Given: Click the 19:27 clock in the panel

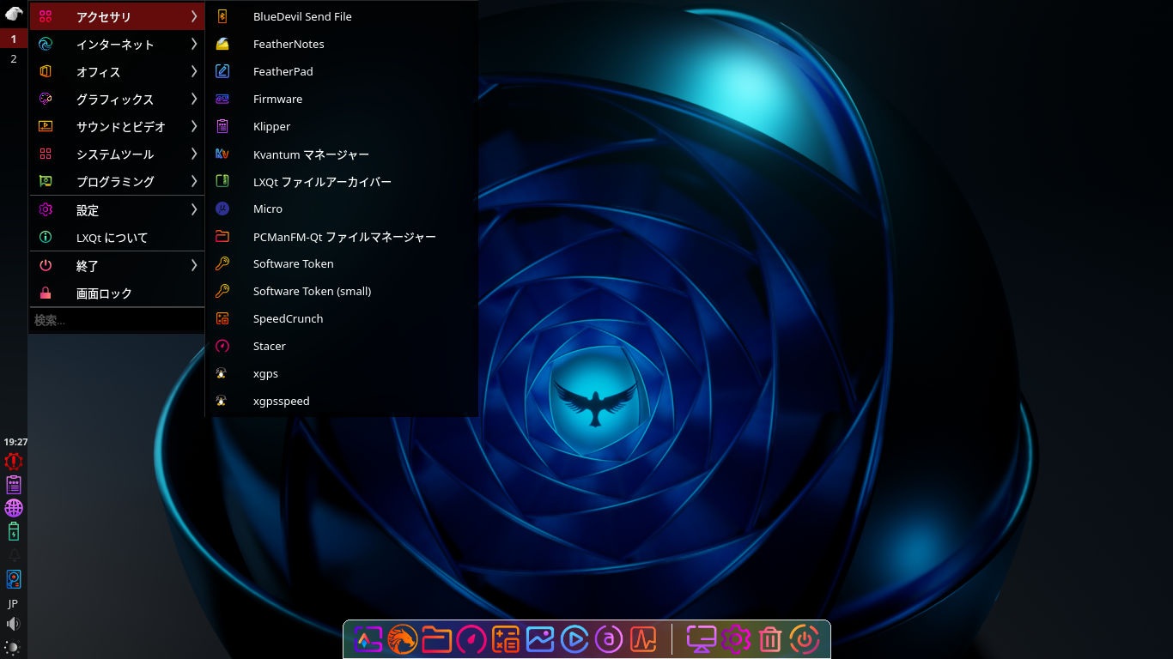Looking at the screenshot, I should (15, 442).
